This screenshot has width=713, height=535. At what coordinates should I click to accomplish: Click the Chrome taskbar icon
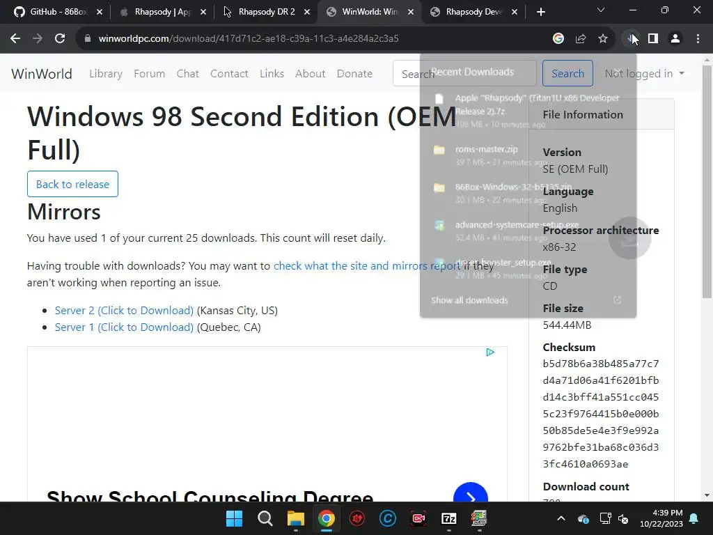coord(327,518)
